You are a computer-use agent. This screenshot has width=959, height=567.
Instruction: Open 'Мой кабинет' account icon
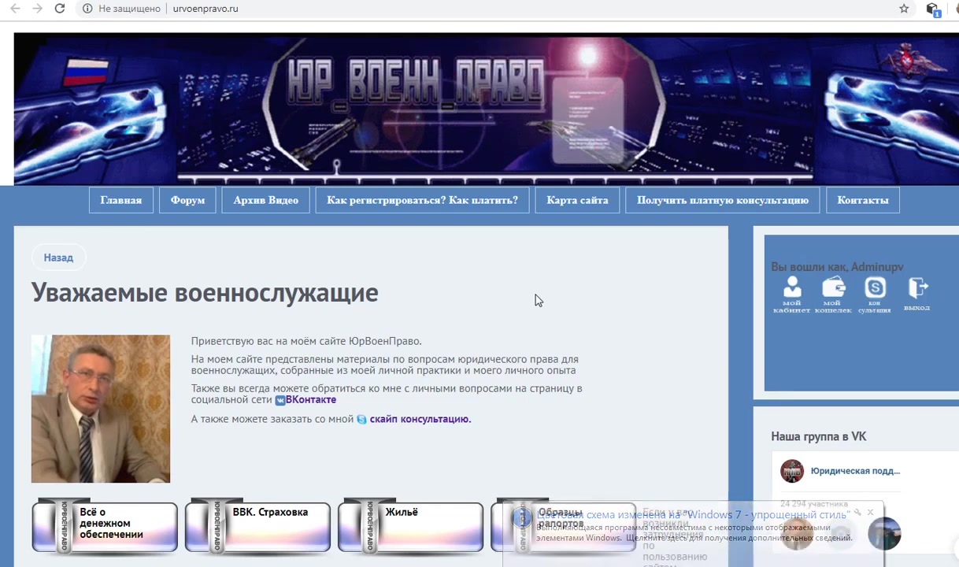point(792,295)
